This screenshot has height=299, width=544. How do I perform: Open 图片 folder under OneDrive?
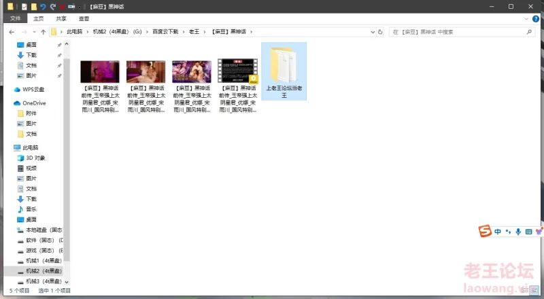[x=31, y=124]
